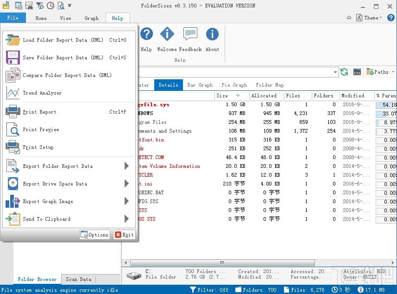Open the path address bar dropdown arrow
397x294 pixels.
tap(335, 72)
